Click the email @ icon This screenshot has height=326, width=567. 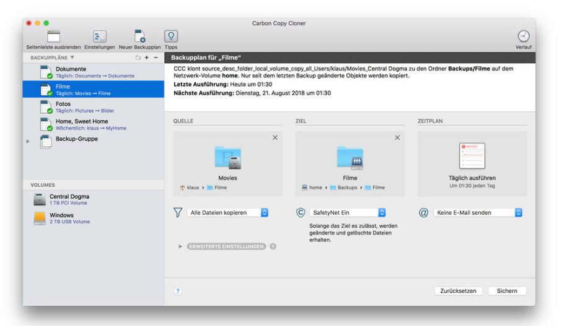coord(423,213)
